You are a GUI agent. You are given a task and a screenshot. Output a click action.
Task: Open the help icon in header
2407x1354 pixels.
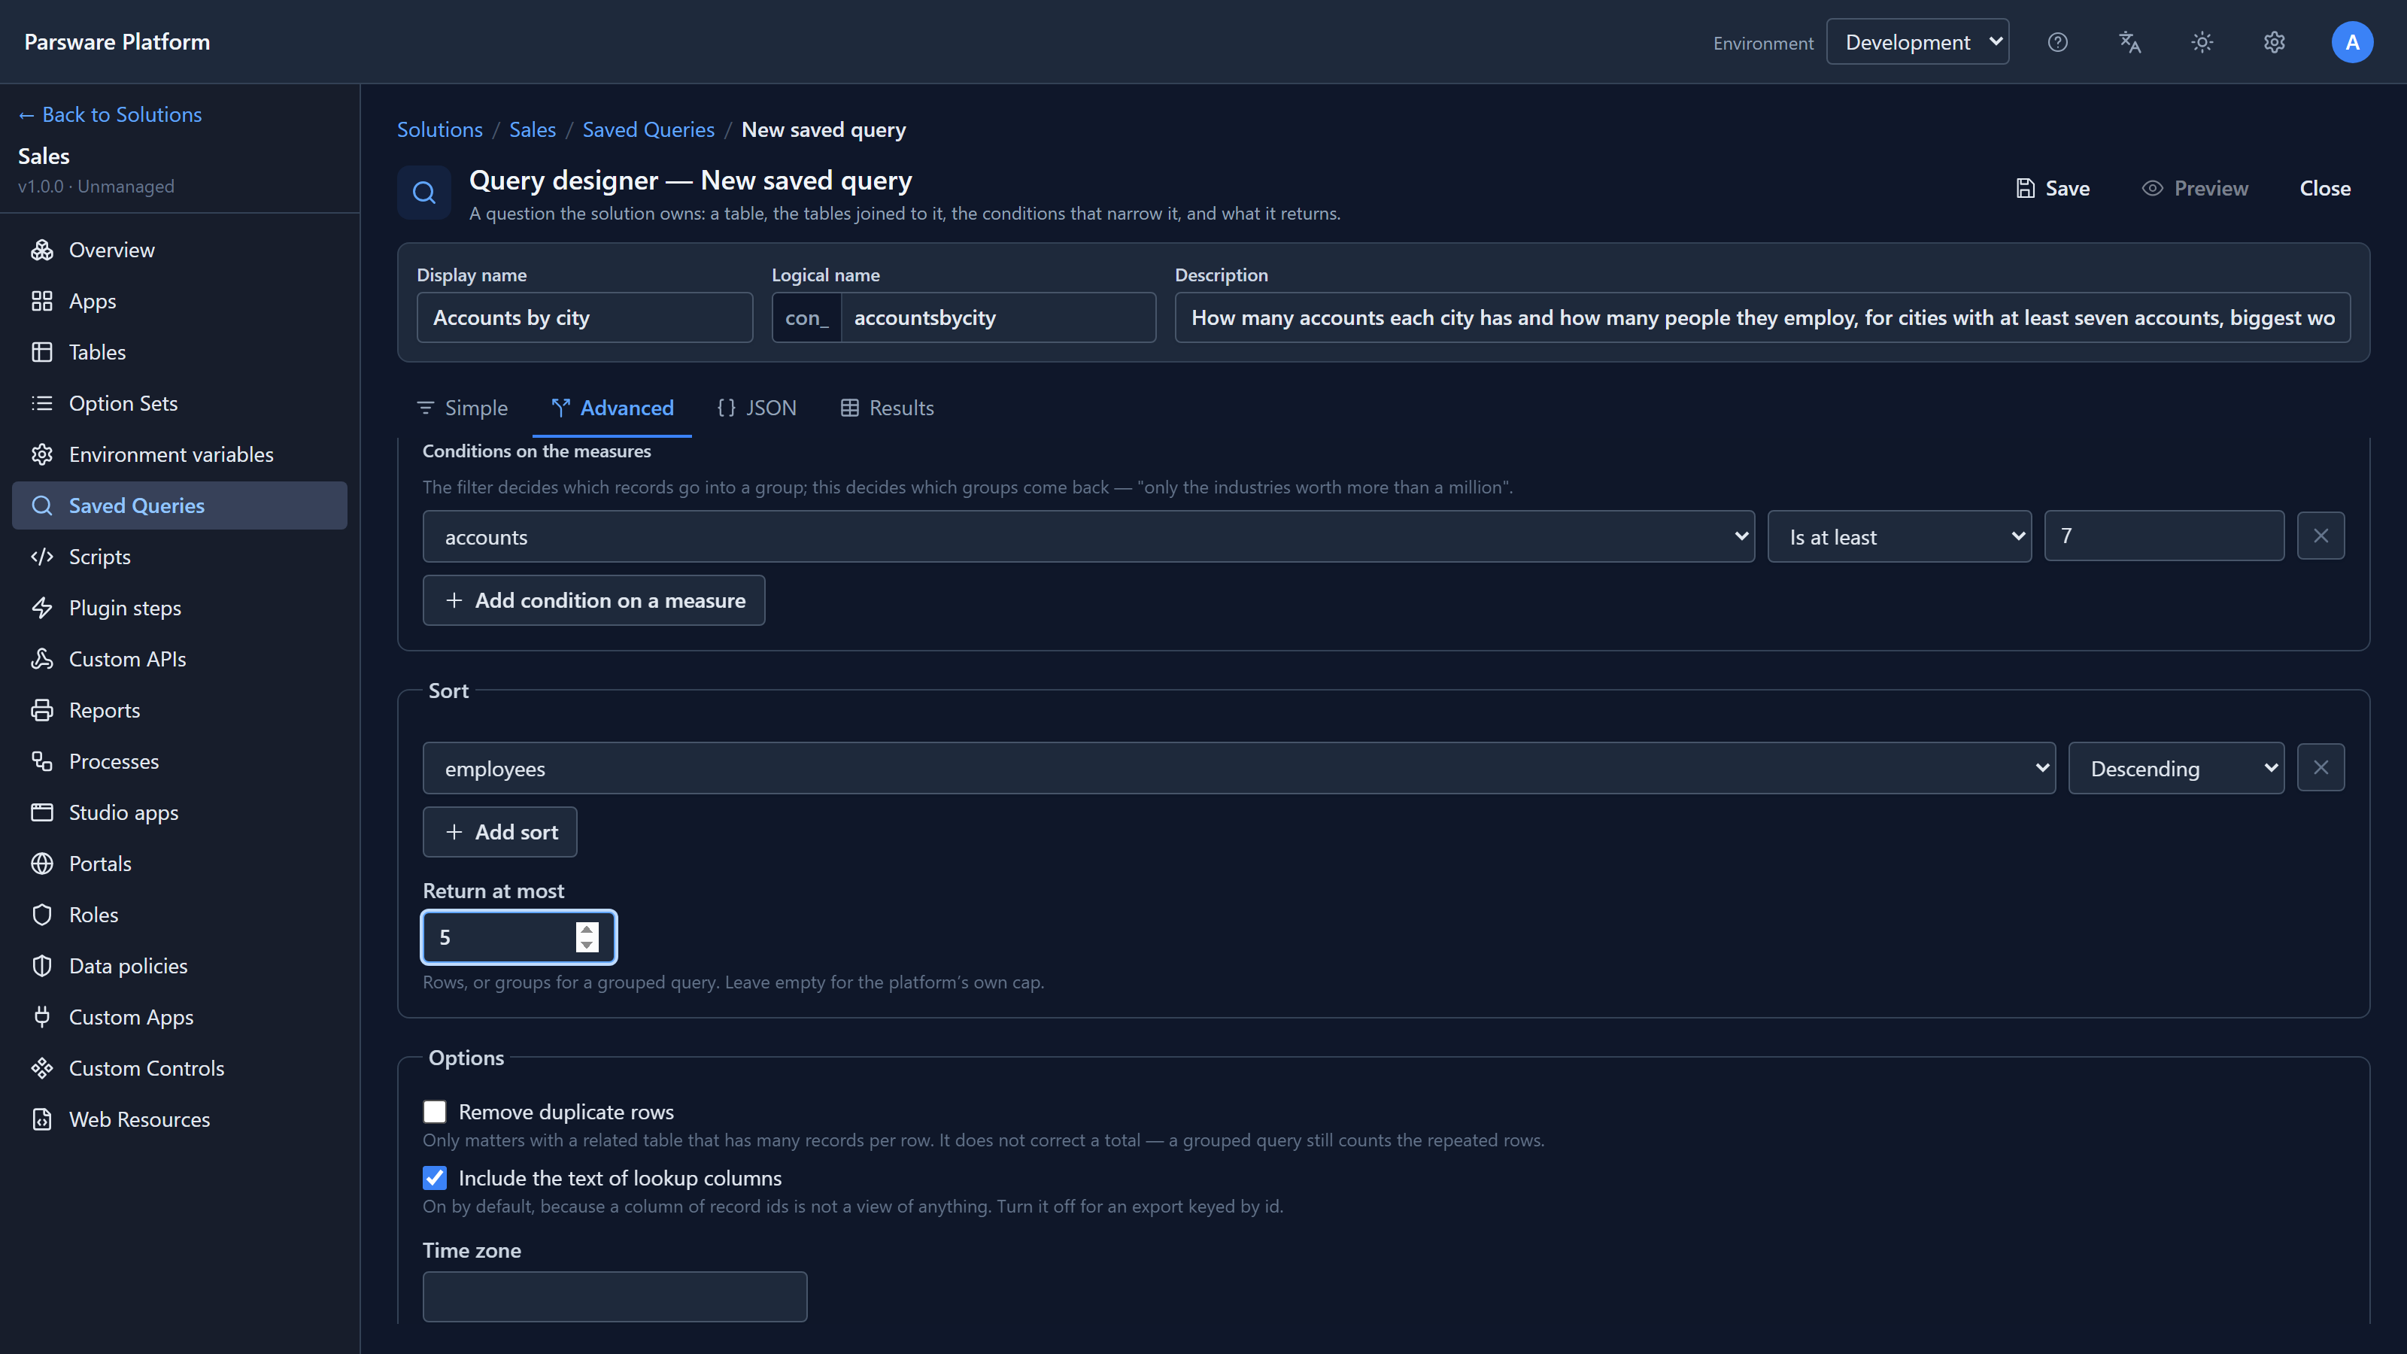pyautogui.click(x=2057, y=42)
